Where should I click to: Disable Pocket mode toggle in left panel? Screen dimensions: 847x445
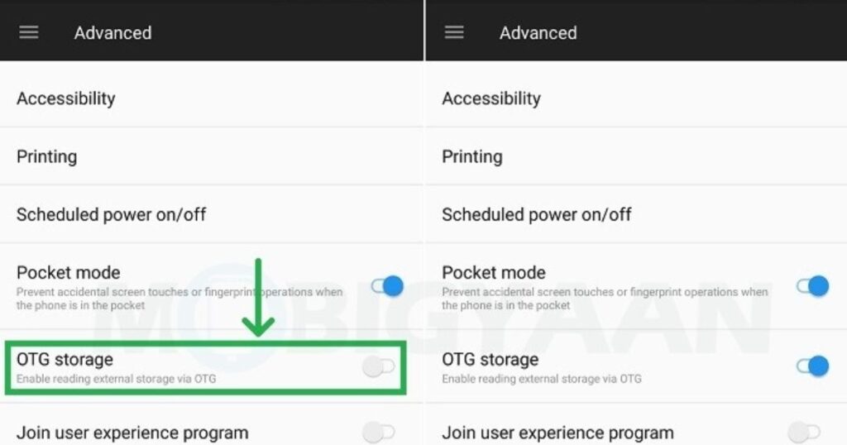[387, 286]
